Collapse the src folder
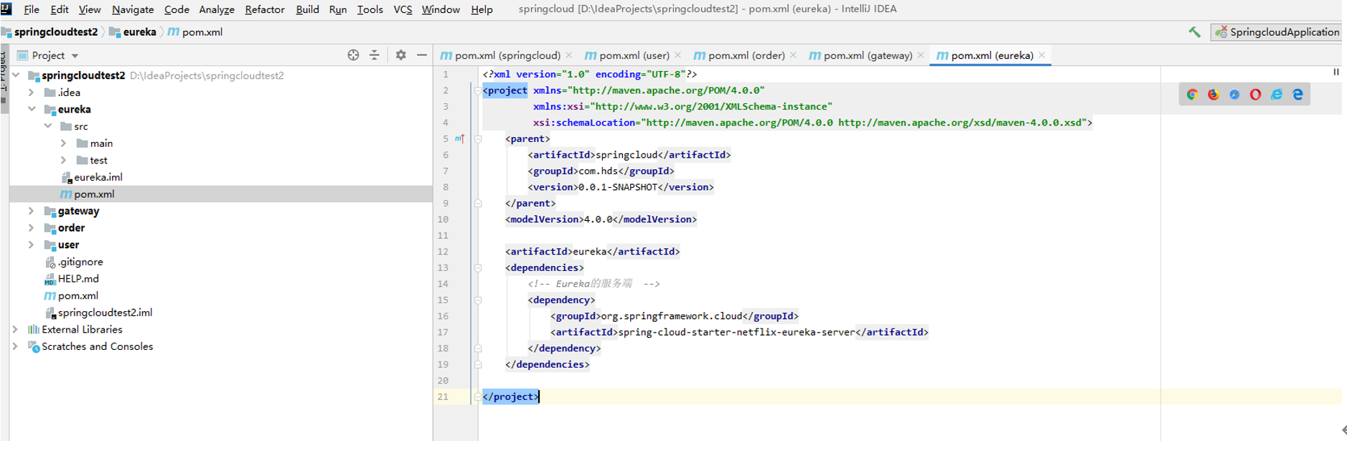This screenshot has height=451, width=1347. (48, 126)
